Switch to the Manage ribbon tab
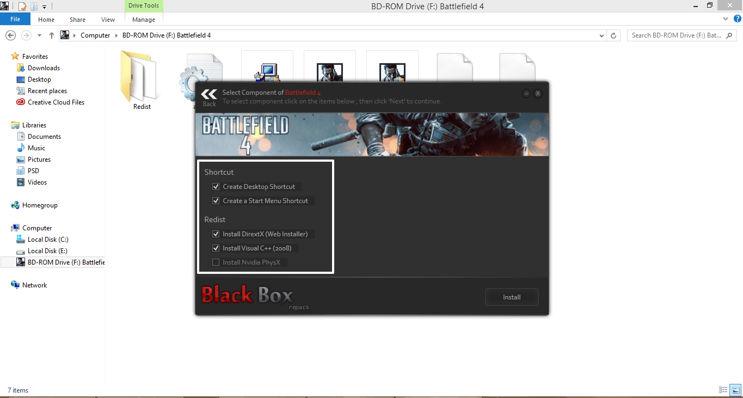 point(144,20)
